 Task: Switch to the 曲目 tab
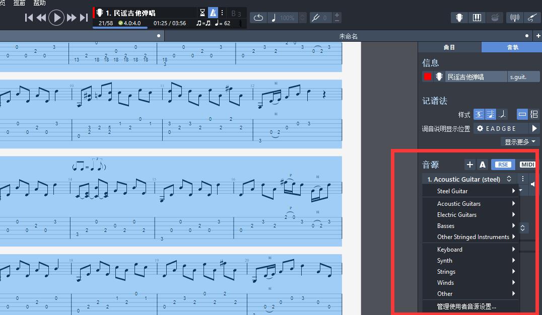click(x=449, y=47)
